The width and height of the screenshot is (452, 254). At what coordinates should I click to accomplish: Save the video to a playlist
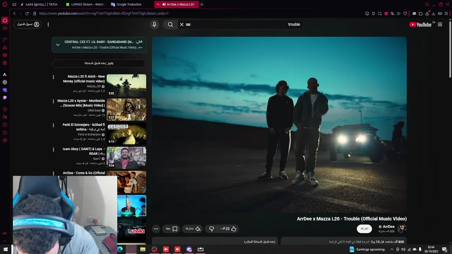point(172,229)
